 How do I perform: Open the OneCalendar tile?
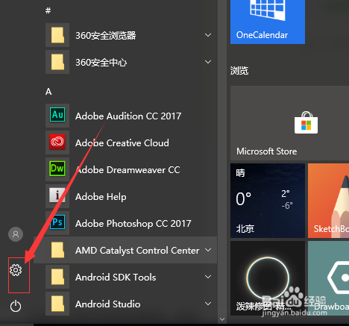268,22
